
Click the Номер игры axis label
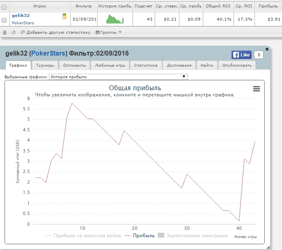coord(245,237)
